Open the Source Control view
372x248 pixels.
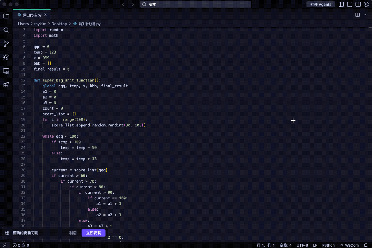6,44
